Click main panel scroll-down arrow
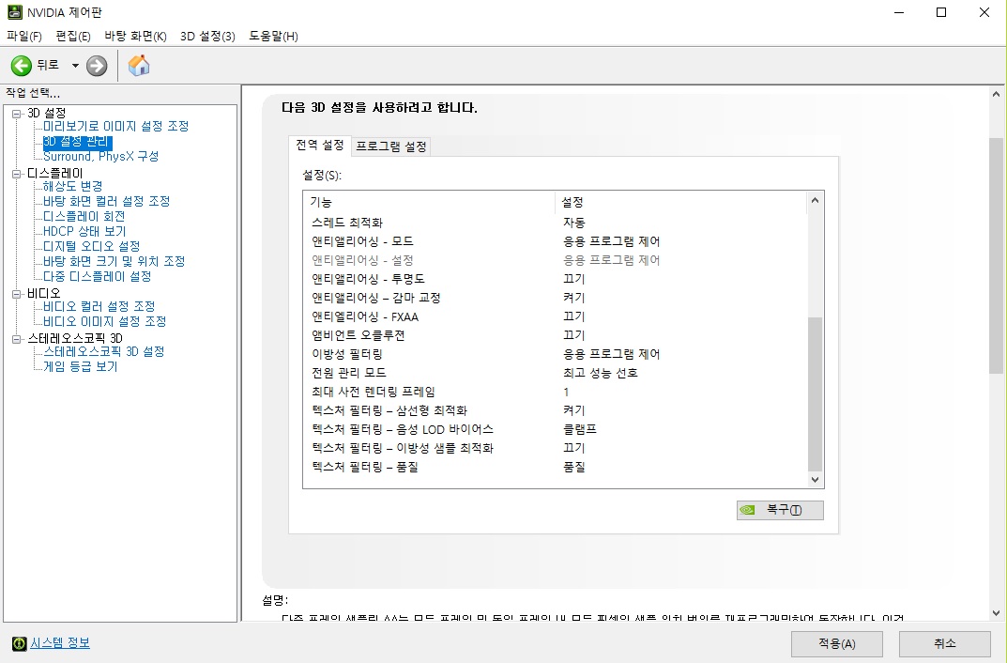The image size is (1007, 663). [x=996, y=613]
